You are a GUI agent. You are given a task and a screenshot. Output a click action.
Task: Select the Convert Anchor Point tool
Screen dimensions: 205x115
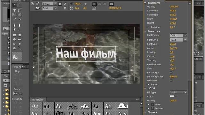[x=20, y=29]
